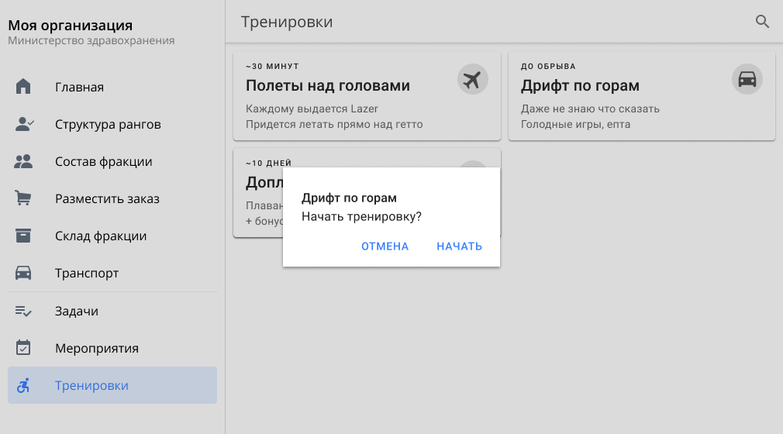Screen dimensions: 783x434
Task: Select the Тренировки sidebar item
Action: click(91, 385)
